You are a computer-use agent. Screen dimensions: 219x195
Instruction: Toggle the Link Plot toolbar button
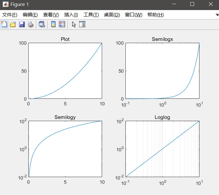pyautogui.click(x=42, y=24)
